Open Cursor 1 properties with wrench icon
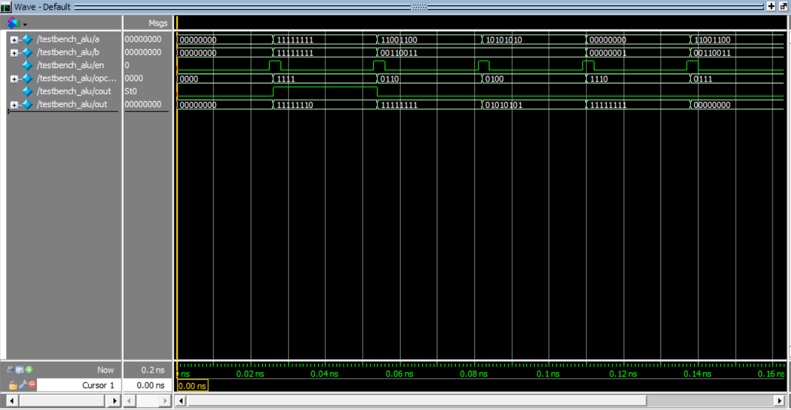 (23, 385)
